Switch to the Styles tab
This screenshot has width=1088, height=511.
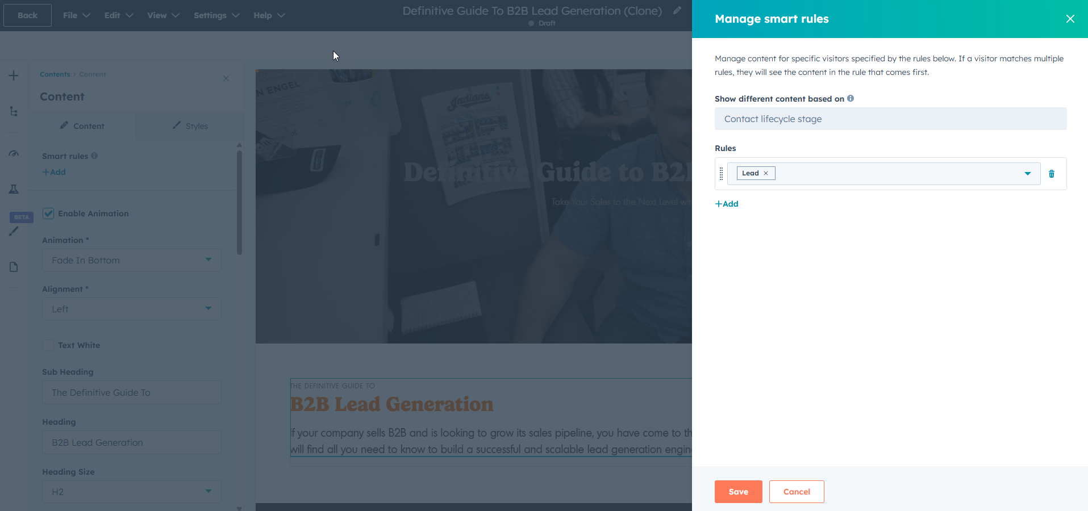190,125
